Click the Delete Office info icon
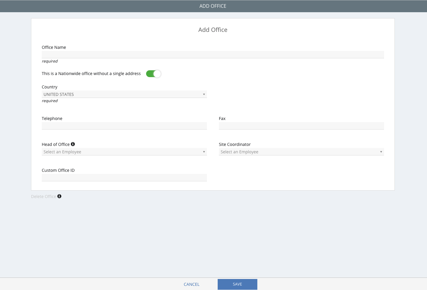Viewport: 427px width, 290px height. click(x=59, y=196)
